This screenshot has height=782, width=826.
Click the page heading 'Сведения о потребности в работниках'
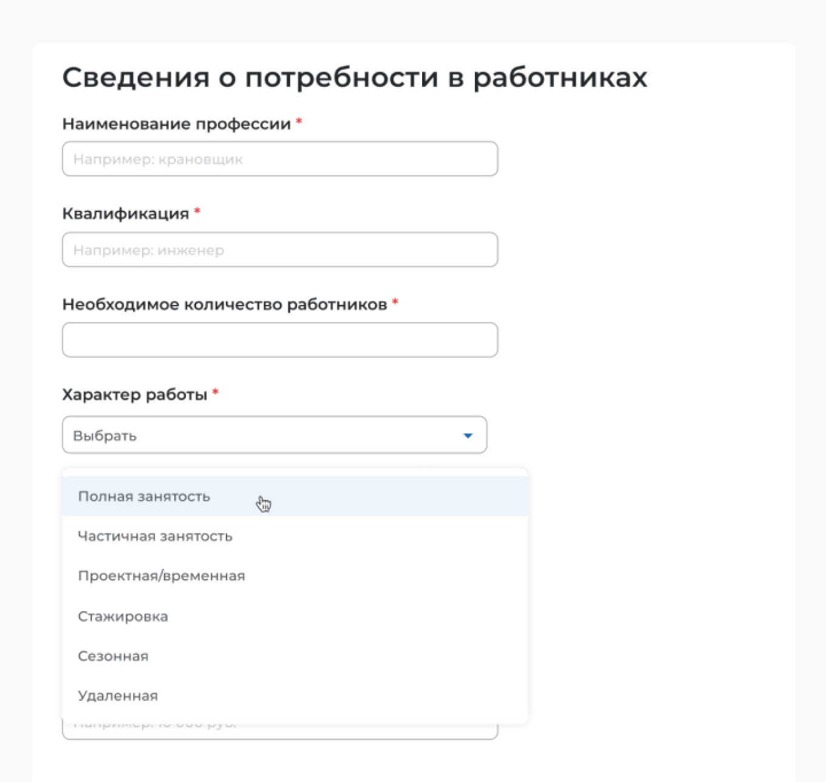pyautogui.click(x=355, y=77)
